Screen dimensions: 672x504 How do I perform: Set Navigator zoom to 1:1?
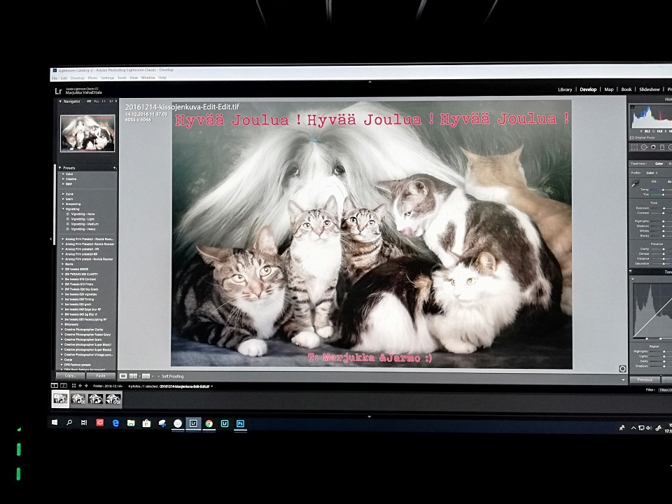point(104,101)
